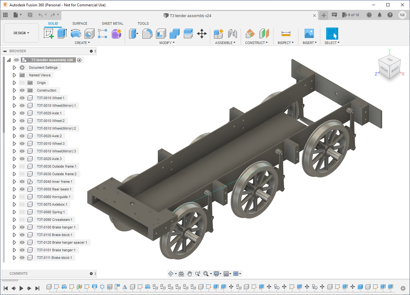This screenshot has width=410, height=295.
Task: Open the SURFACE tab
Action: [x=80, y=23]
